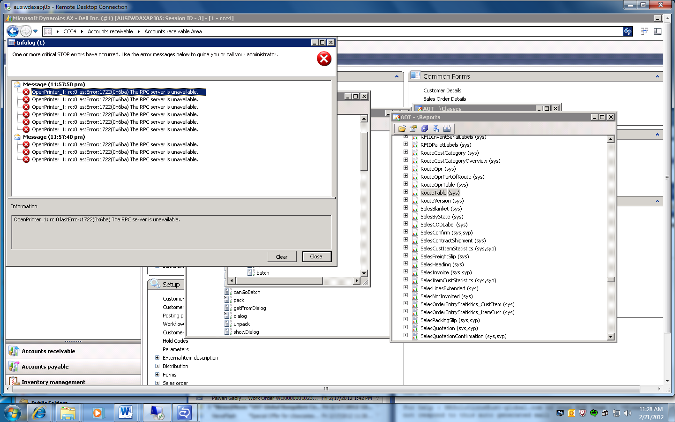
Task: Expand the SalesQuotation report node
Action: click(406, 327)
